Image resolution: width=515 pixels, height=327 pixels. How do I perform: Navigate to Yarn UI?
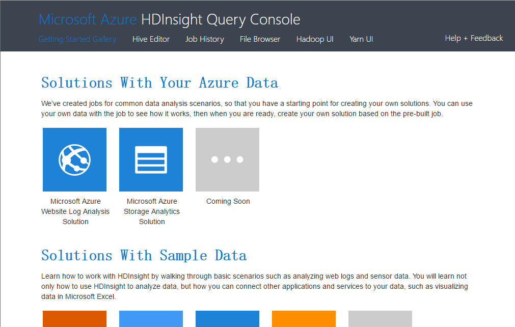click(361, 39)
